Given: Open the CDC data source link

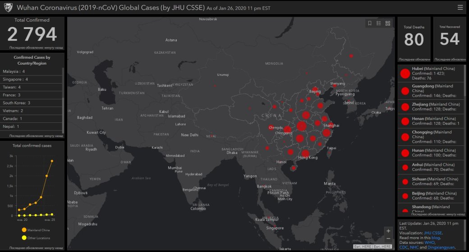Looking at the screenshot, I should [403, 247].
